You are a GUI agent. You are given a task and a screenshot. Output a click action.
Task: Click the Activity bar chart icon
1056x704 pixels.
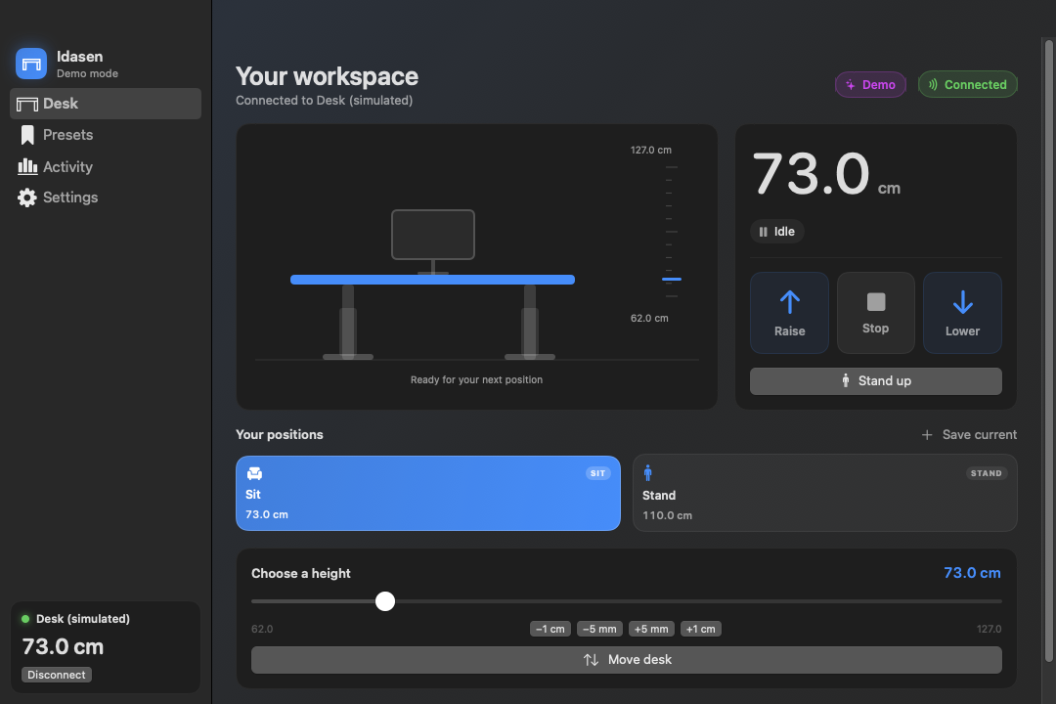tap(27, 165)
